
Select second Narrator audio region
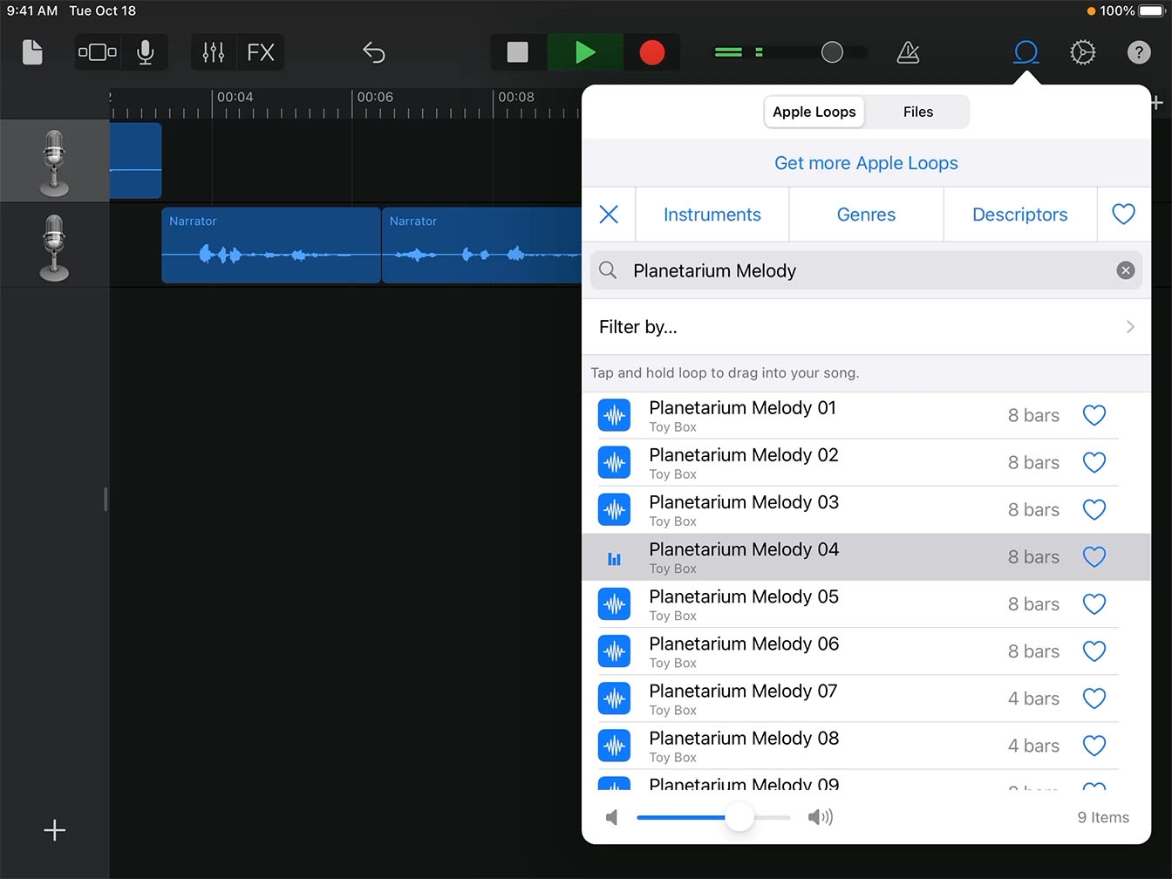482,245
